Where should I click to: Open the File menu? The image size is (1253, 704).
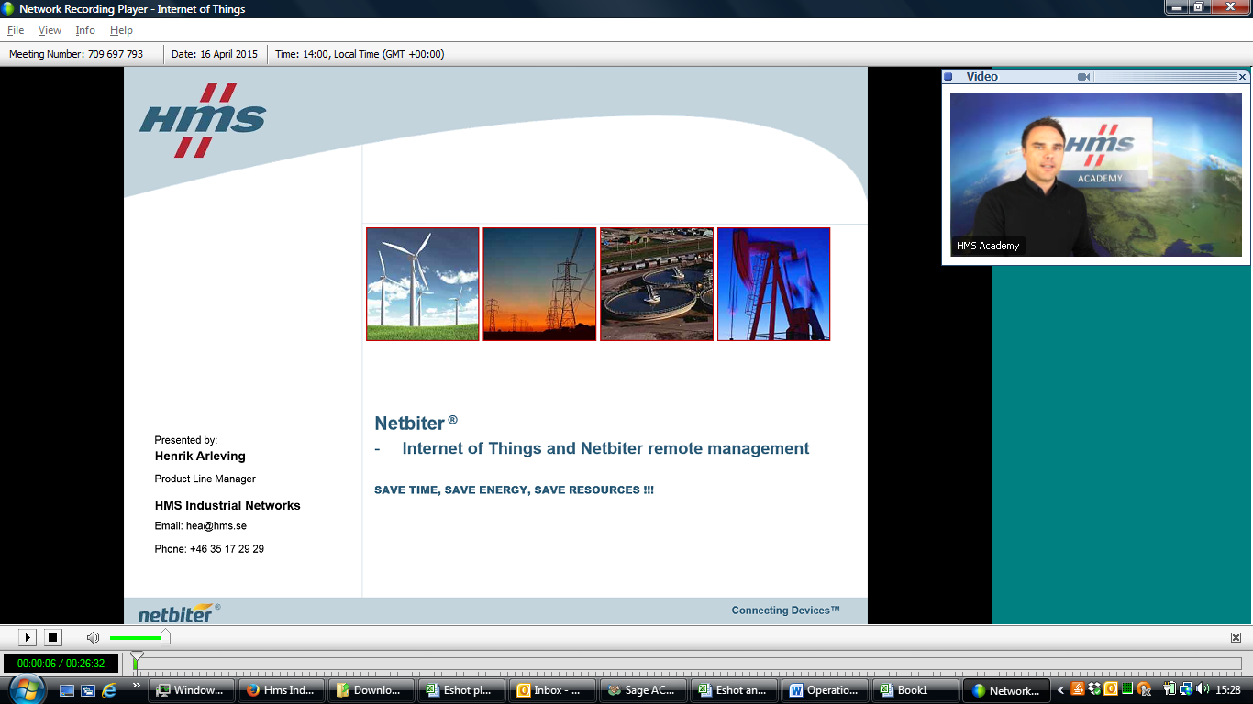tap(16, 30)
